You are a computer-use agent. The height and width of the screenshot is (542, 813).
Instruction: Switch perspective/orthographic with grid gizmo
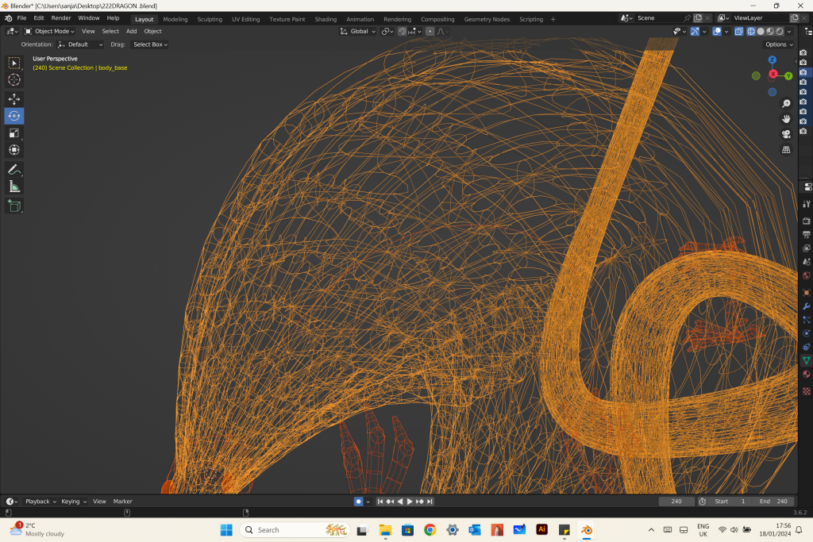pyautogui.click(x=786, y=149)
